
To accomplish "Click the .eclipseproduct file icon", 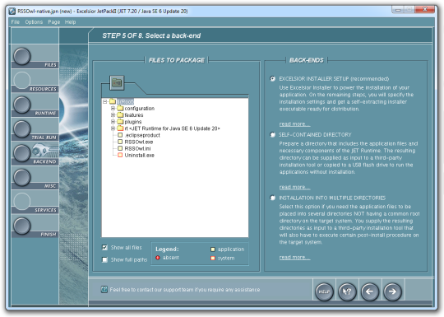I will click(x=120, y=135).
